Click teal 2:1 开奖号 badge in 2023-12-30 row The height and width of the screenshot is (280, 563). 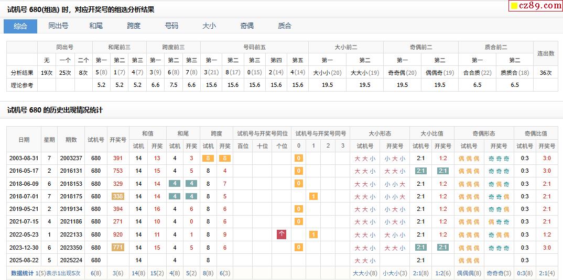click(x=443, y=247)
